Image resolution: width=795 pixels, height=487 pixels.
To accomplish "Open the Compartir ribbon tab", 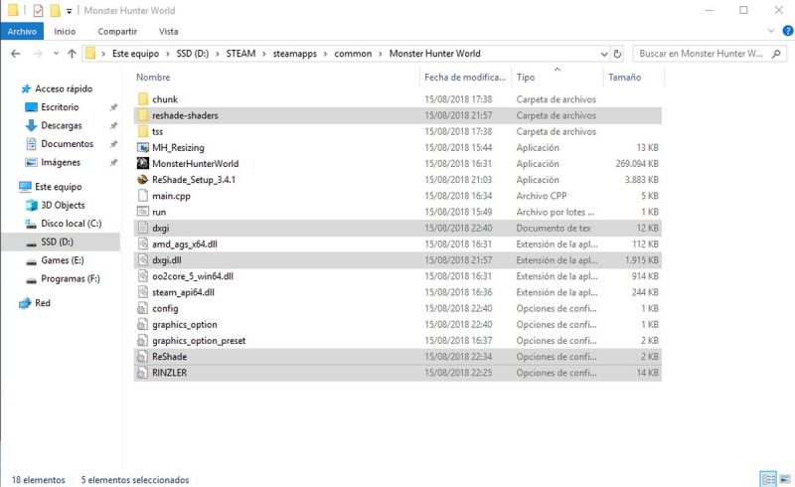I will pos(117,32).
